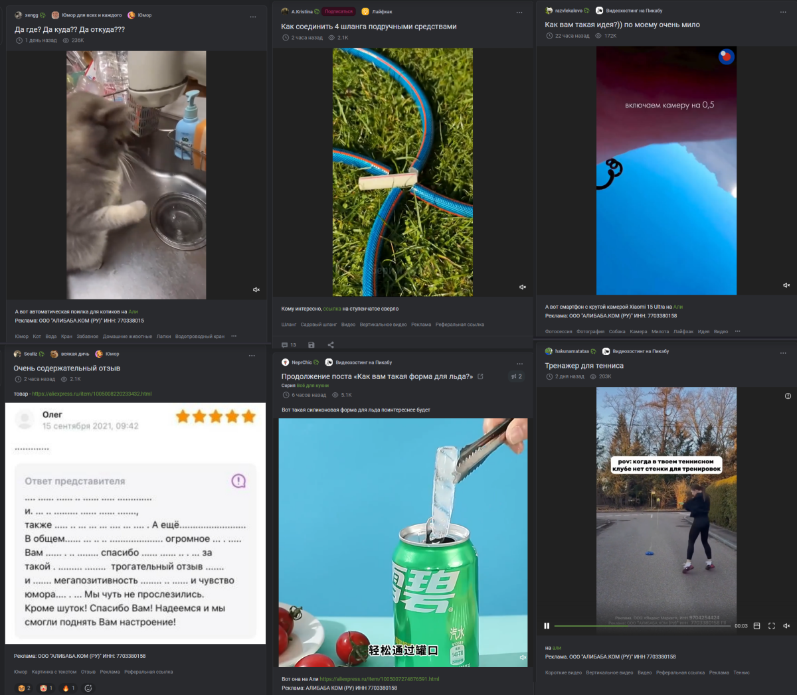797x695 pixels.
Task: Seek on the tennis video progress bar
Action: pyautogui.click(x=642, y=625)
